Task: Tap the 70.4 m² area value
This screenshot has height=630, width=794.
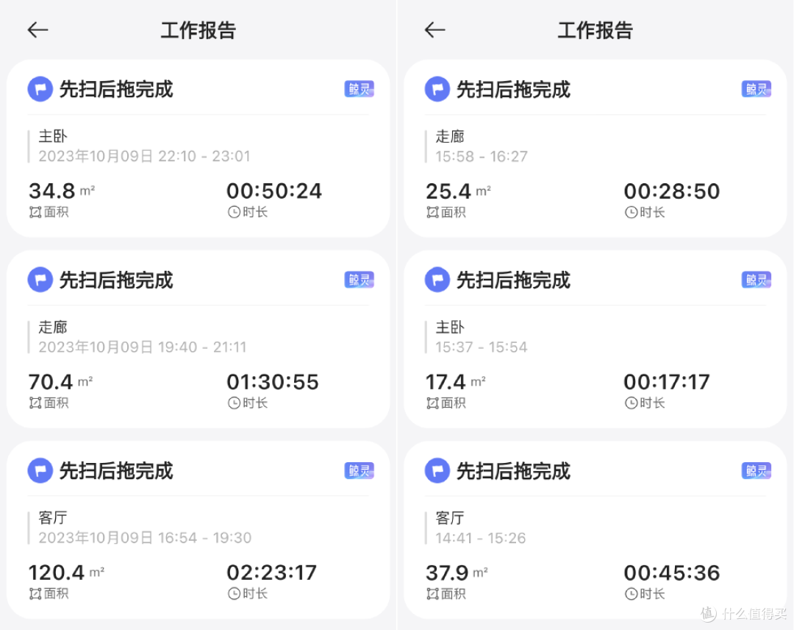Action: coord(61,382)
